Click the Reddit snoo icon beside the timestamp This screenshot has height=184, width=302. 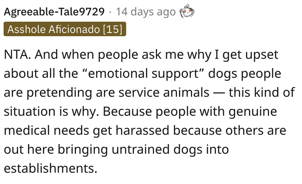click(186, 12)
